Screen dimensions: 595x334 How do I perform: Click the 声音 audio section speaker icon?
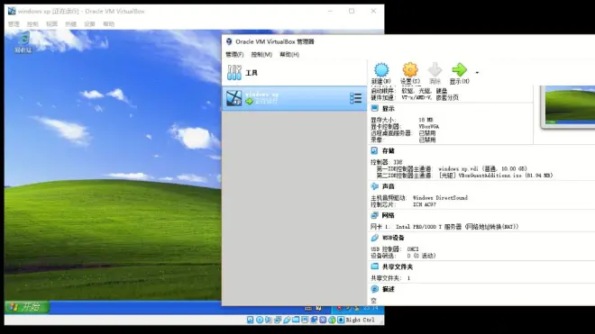pyautogui.click(x=374, y=186)
